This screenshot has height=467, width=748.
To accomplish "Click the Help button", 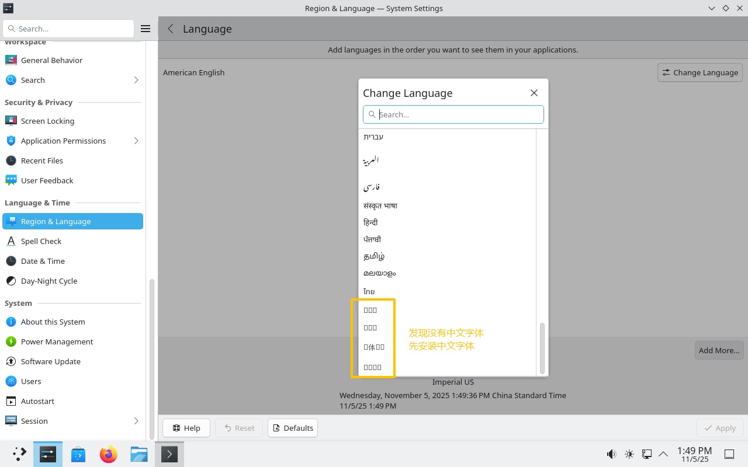I will click(186, 428).
